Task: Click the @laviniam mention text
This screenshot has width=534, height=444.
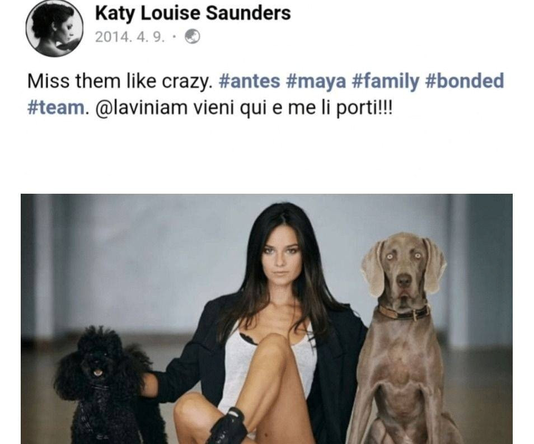Action: 142,108
